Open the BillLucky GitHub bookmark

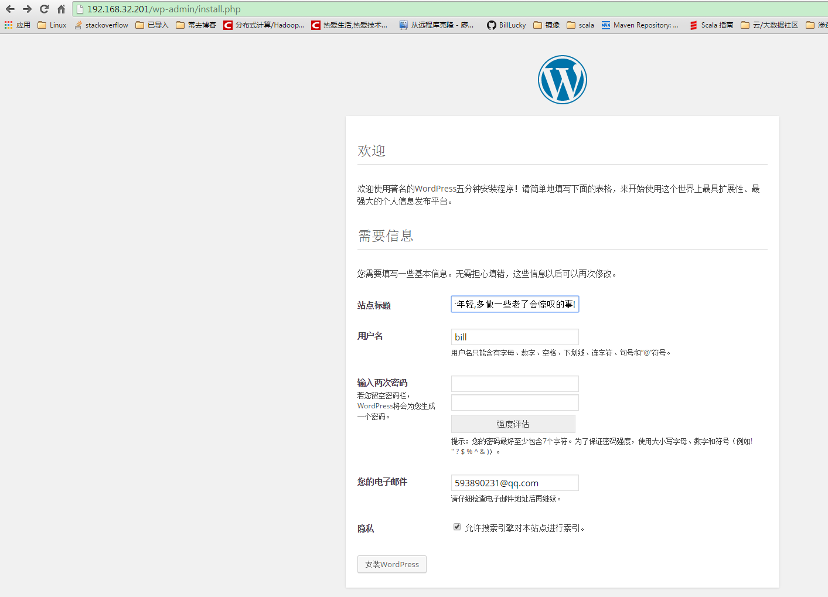pyautogui.click(x=506, y=25)
